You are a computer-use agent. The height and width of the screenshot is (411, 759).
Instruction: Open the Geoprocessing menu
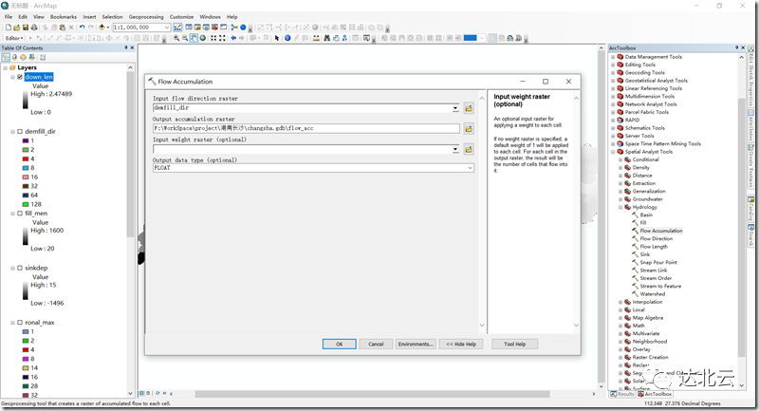[146, 16]
